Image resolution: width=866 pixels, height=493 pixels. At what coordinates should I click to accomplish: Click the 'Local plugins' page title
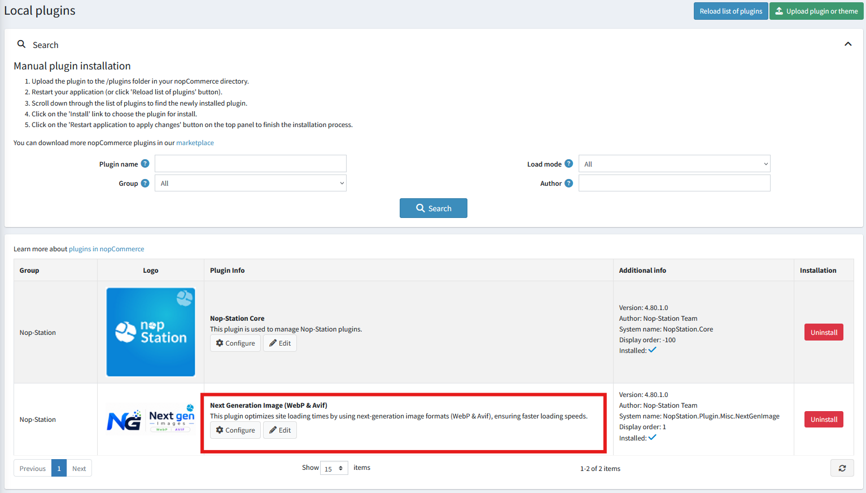coord(40,11)
